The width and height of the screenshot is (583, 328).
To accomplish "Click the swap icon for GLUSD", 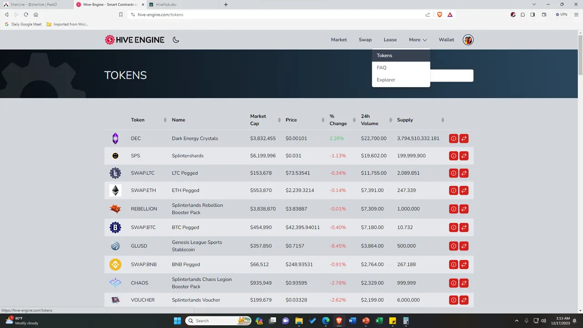I will pyautogui.click(x=464, y=246).
